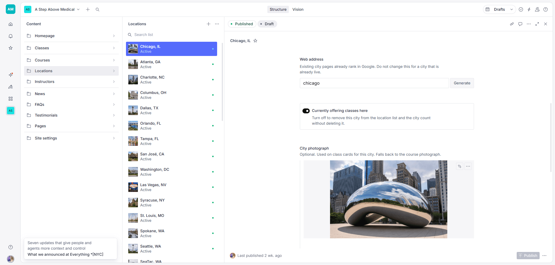
Task: Open the home icon in left sidebar
Action: pyautogui.click(x=10, y=24)
